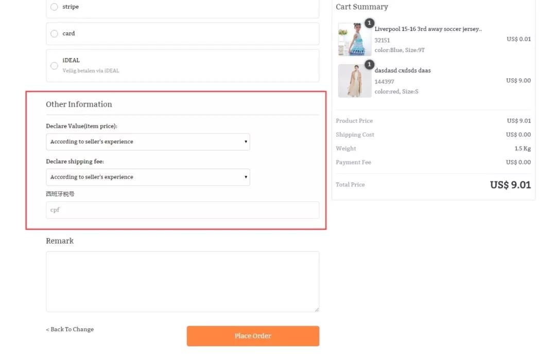Click inside the Remark text area
This screenshot has width=556, height=354.
(182, 282)
